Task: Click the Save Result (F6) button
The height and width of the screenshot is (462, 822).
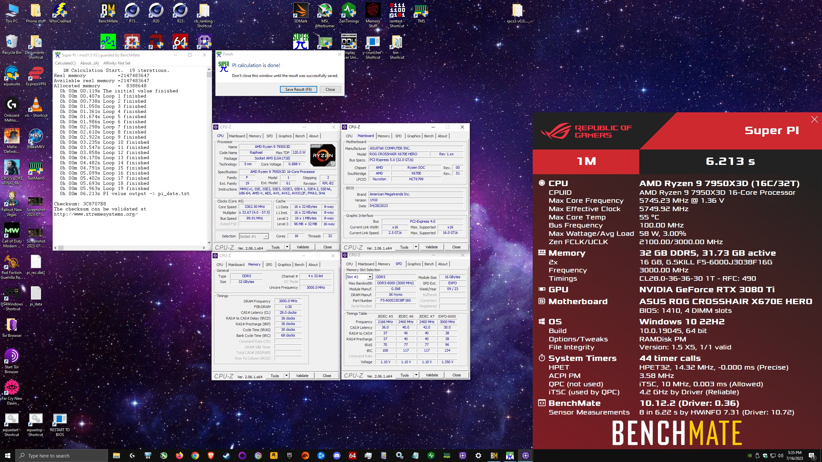Action: click(298, 90)
